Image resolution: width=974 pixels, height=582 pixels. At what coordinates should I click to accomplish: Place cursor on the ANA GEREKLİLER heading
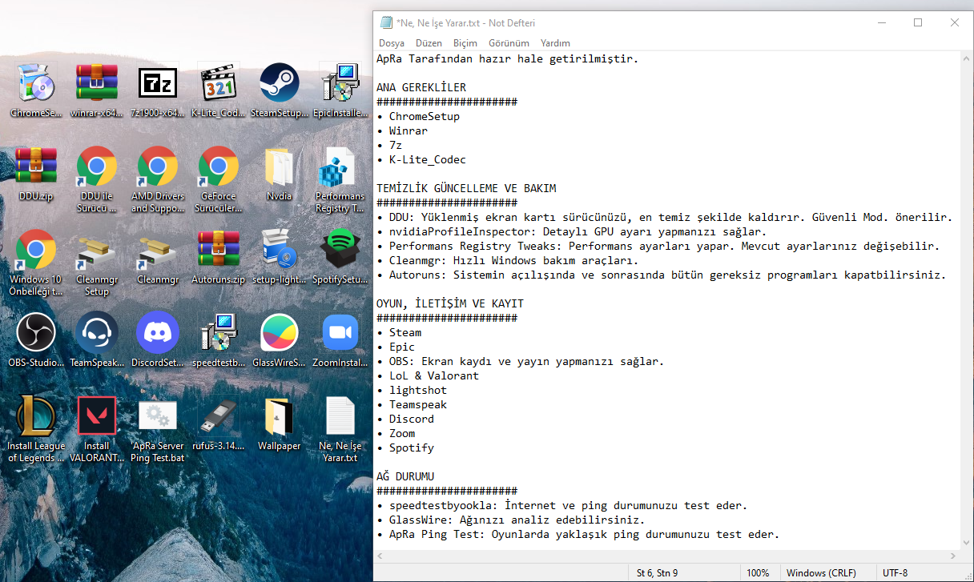pos(421,87)
